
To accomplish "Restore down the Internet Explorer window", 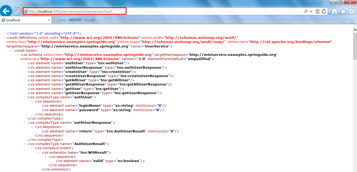I will [340, 2].
